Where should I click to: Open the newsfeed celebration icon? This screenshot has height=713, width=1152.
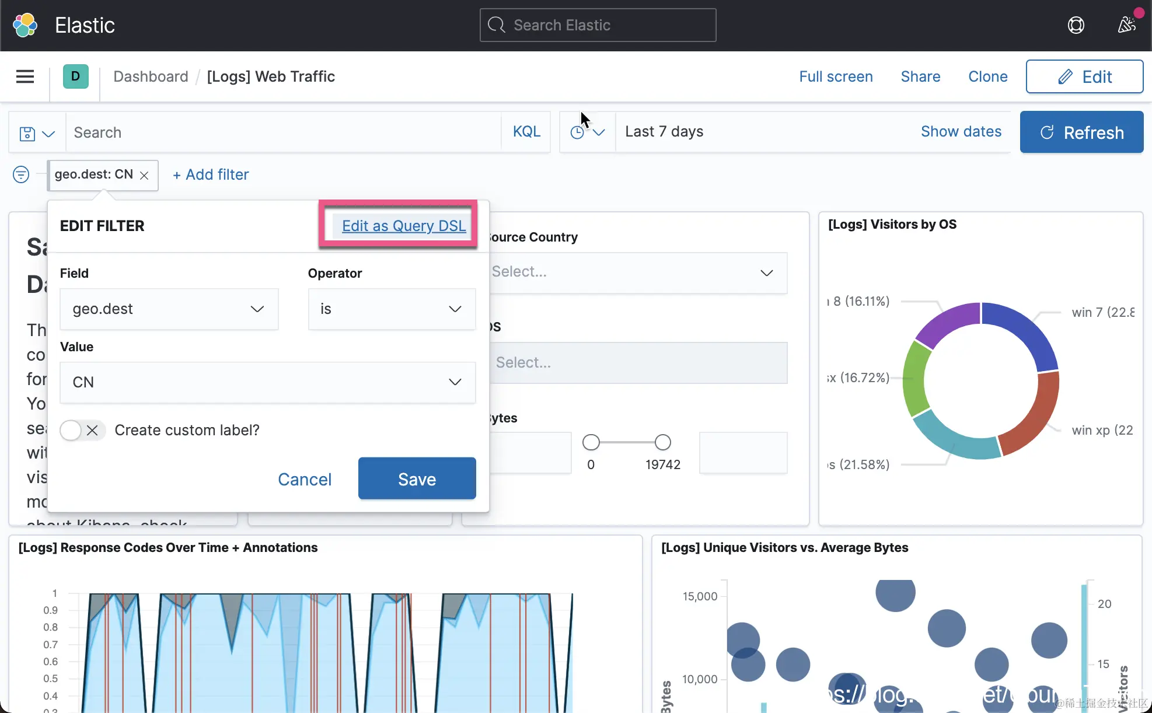coord(1126,25)
